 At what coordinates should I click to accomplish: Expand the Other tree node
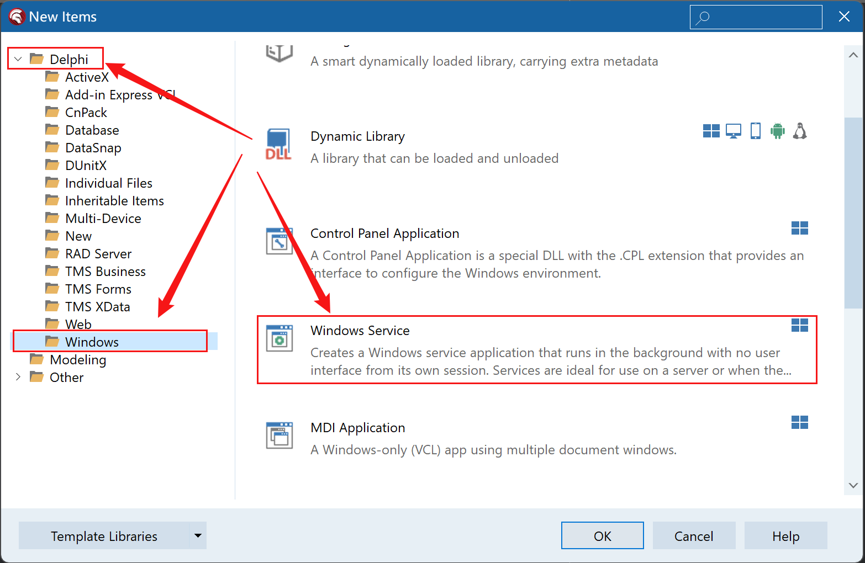click(x=18, y=377)
